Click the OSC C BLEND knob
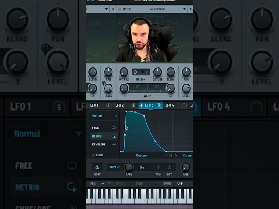 170,72
